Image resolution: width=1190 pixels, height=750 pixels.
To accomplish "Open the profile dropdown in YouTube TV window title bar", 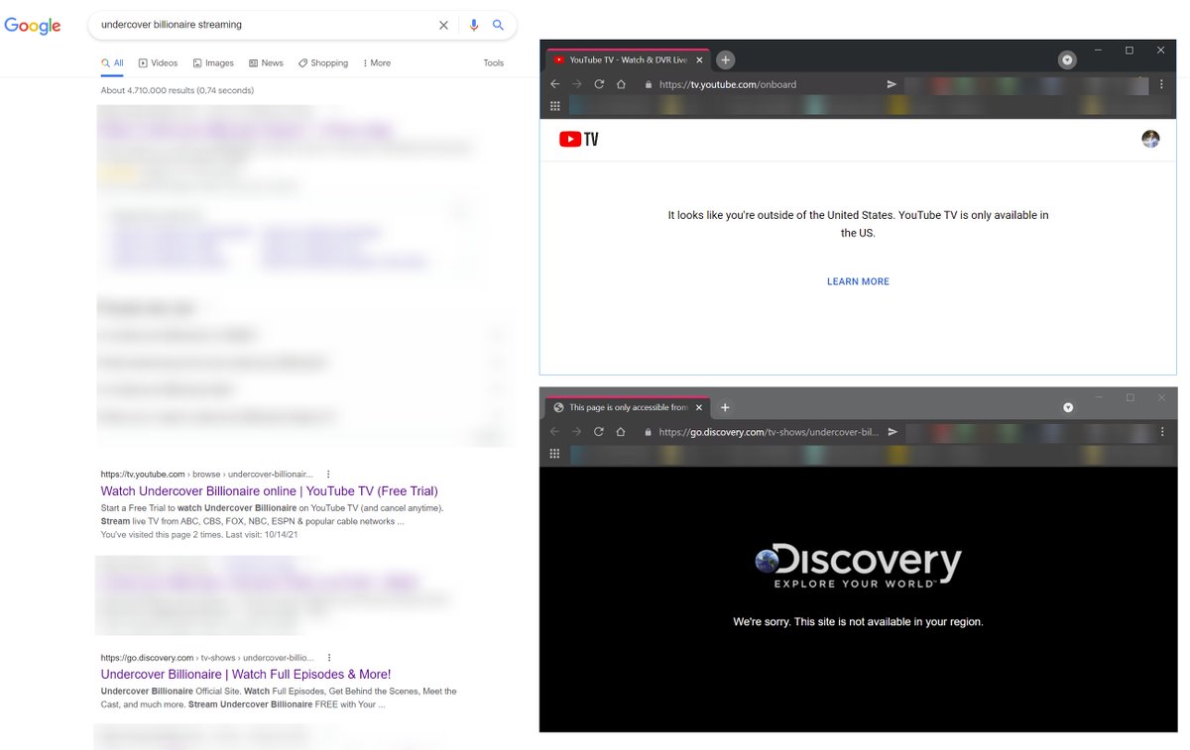I will [1067, 59].
